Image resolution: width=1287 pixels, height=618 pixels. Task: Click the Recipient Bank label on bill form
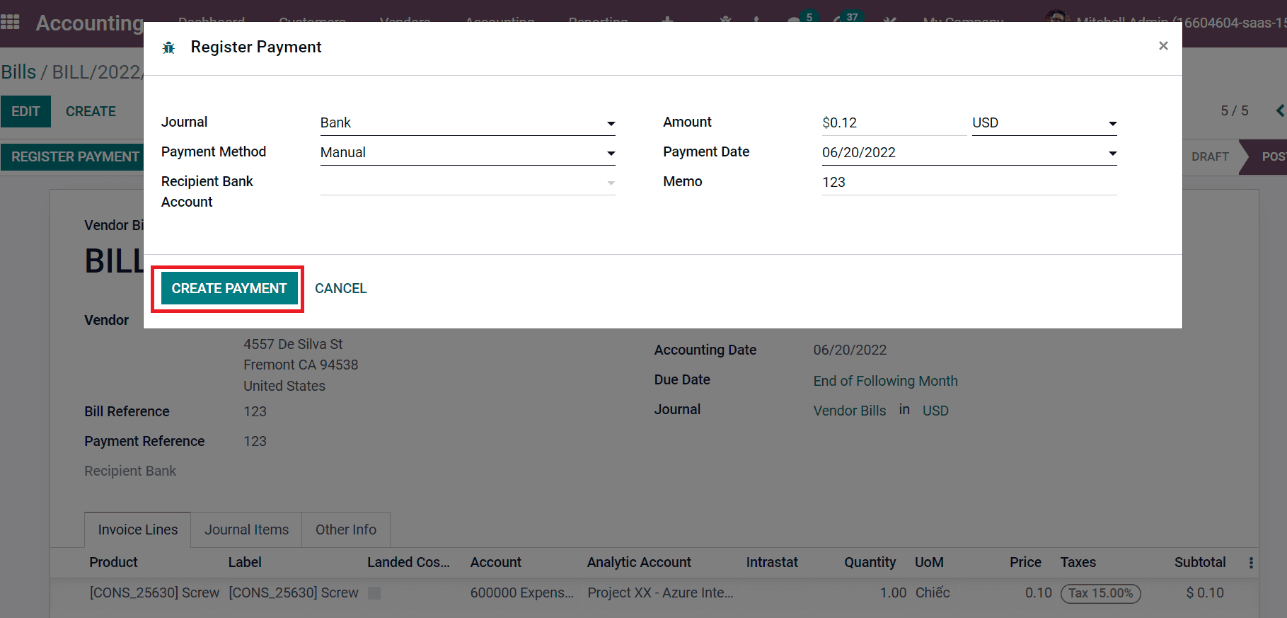click(x=130, y=471)
